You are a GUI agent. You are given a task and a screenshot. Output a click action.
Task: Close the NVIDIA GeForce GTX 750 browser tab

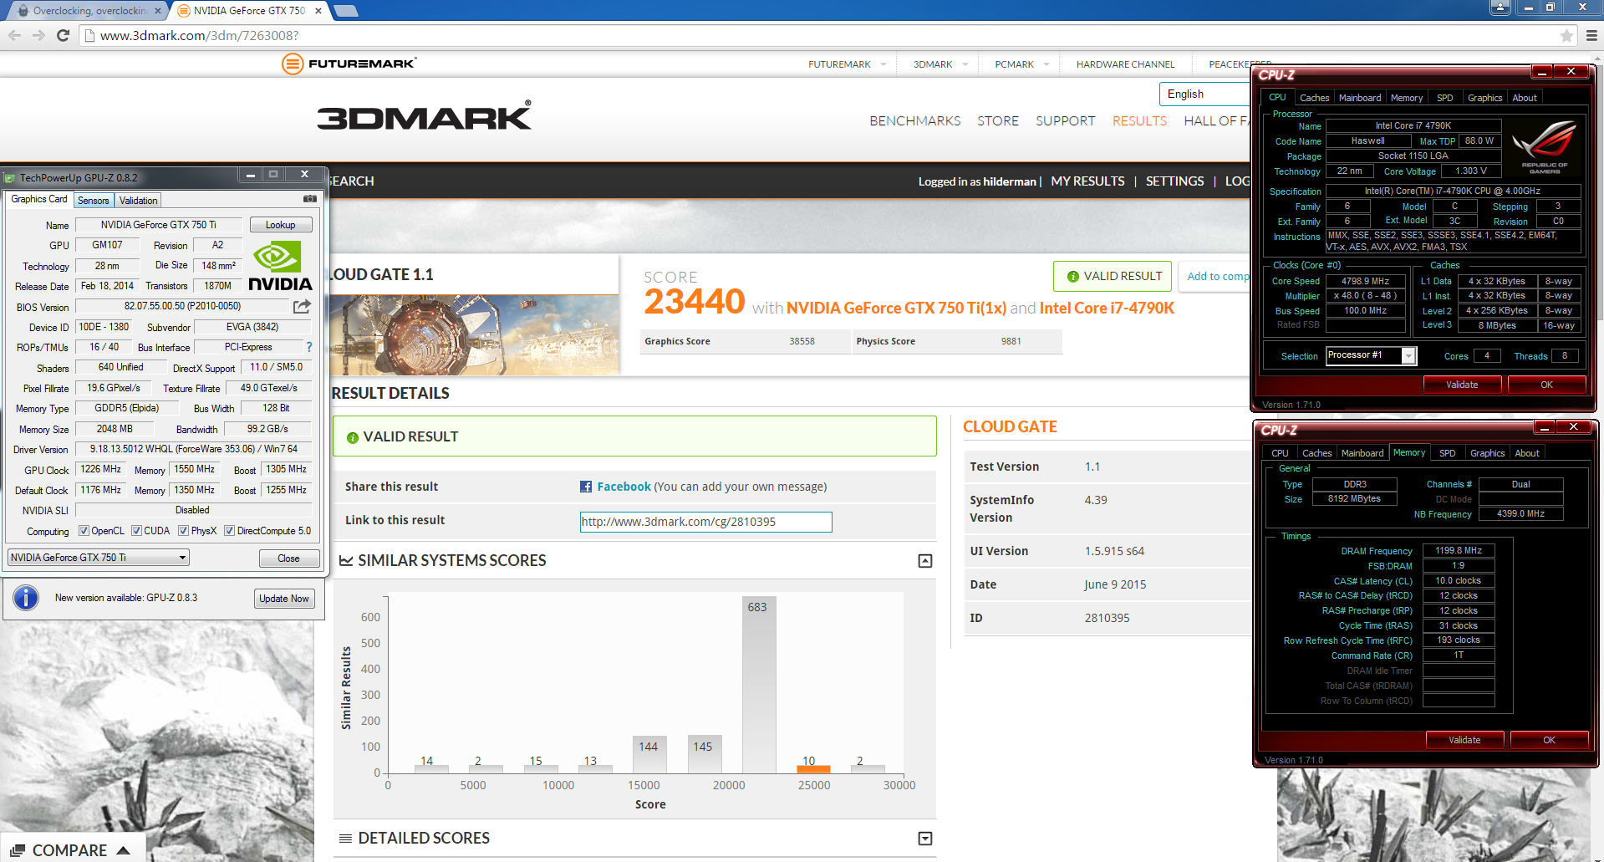pos(318,11)
